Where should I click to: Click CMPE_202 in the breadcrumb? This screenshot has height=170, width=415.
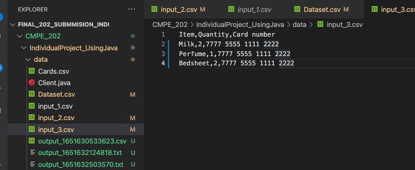coord(170,25)
